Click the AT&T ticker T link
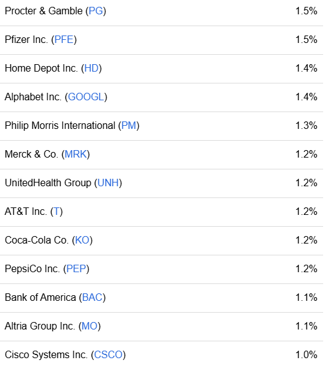 (57, 211)
